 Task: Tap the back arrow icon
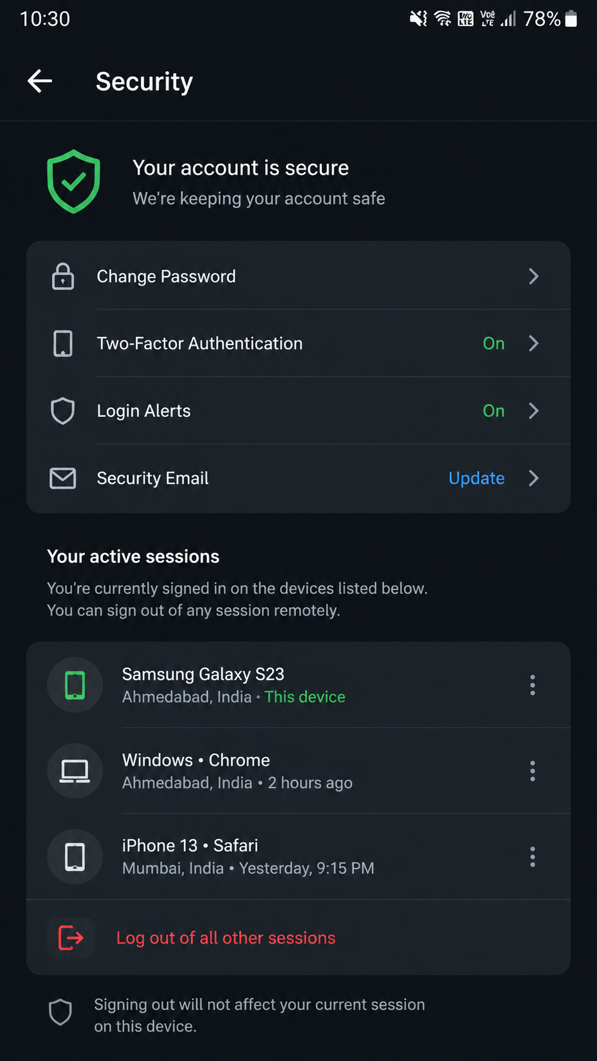click(40, 81)
